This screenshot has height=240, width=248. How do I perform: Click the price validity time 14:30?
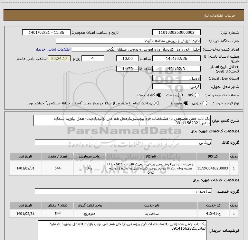(x=128, y=69)
